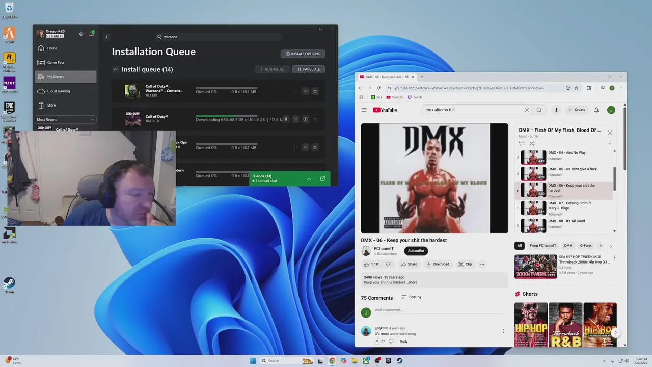
Task: Start YouTube voice search with microphone
Action: pyautogui.click(x=556, y=110)
